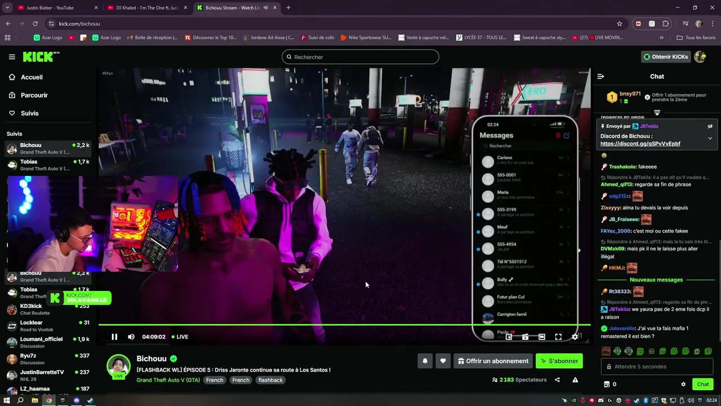Click the heart follow button
This screenshot has width=721, height=406.
coord(443,361)
